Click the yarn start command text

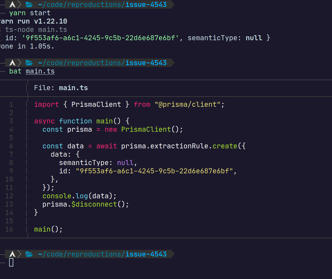[x=30, y=13]
